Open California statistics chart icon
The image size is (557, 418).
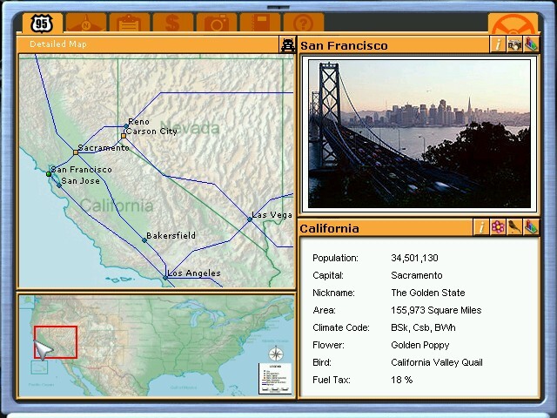pyautogui.click(x=531, y=228)
